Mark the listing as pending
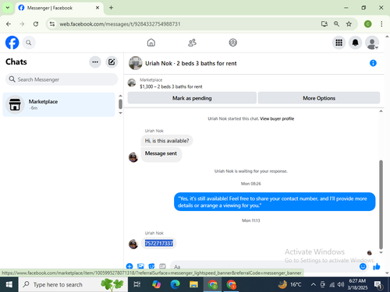Viewport: 390px width, 292px height. pyautogui.click(x=192, y=98)
